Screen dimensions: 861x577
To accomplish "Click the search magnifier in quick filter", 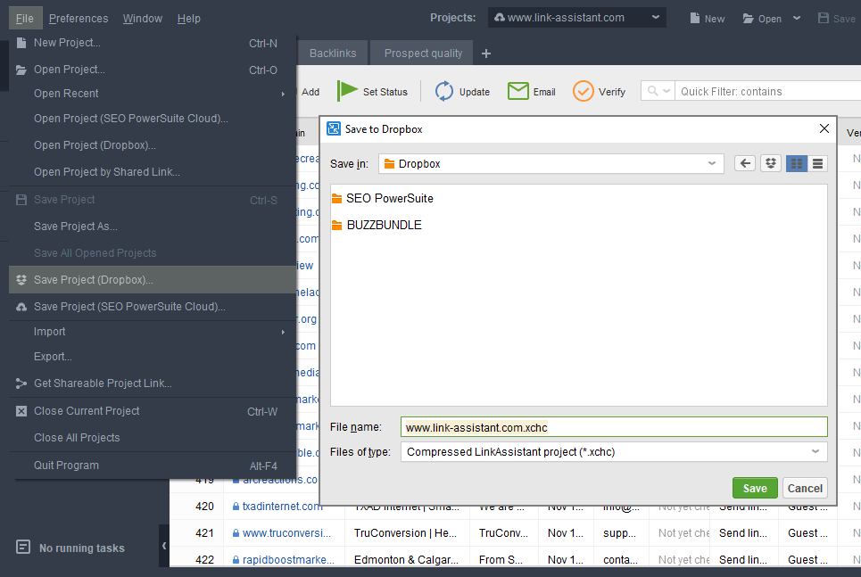I will click(652, 91).
